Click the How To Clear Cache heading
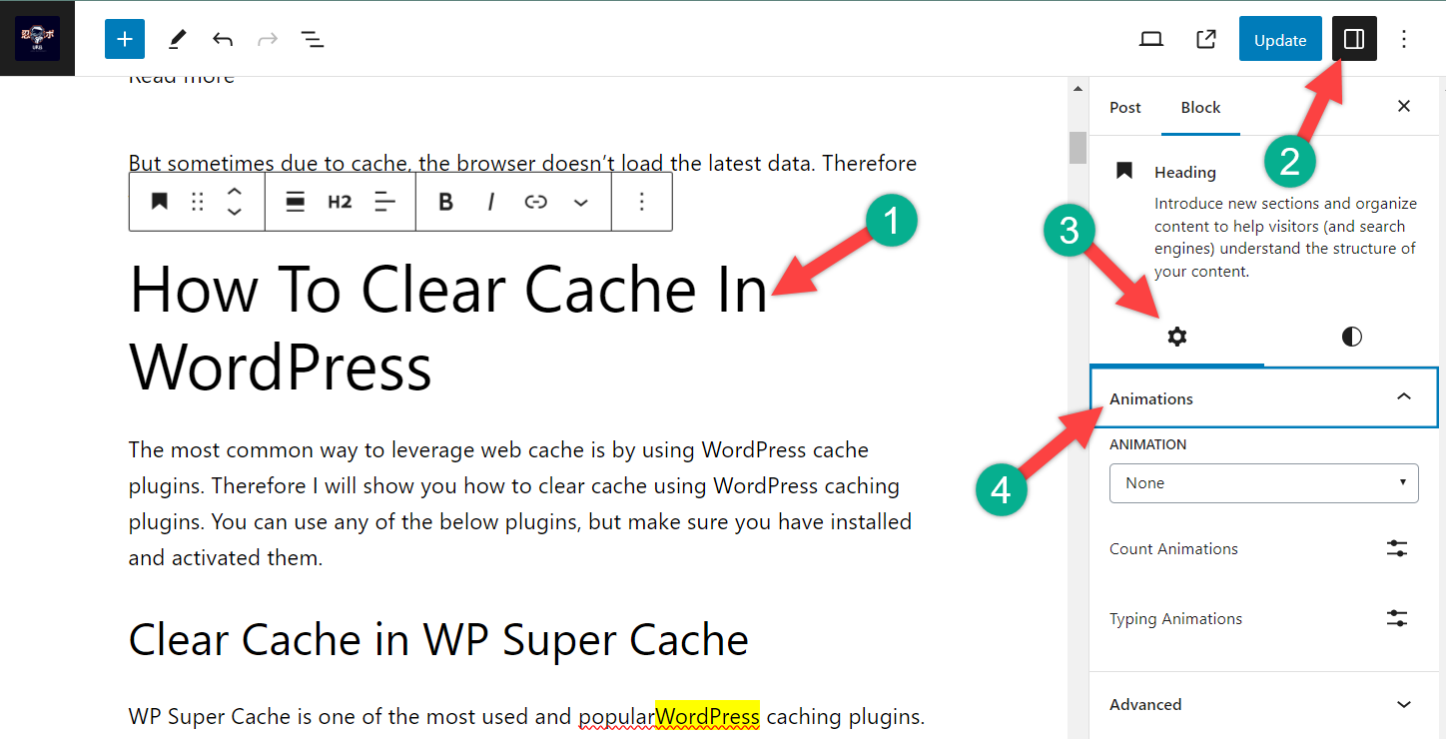The height and width of the screenshot is (739, 1446). 448,328
